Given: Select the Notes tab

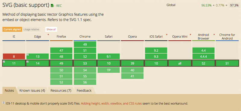Looking at the screenshot, I should coord(9,91).
